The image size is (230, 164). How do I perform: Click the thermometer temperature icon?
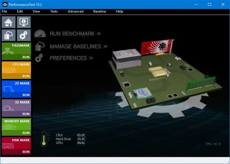point(44,139)
